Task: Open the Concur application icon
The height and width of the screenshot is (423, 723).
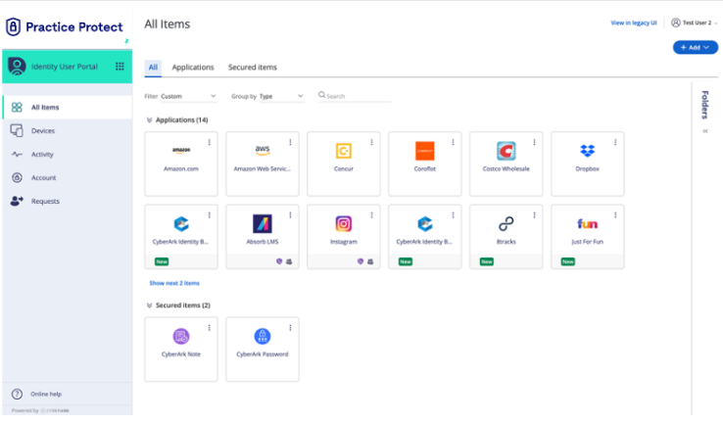Action: [x=344, y=151]
